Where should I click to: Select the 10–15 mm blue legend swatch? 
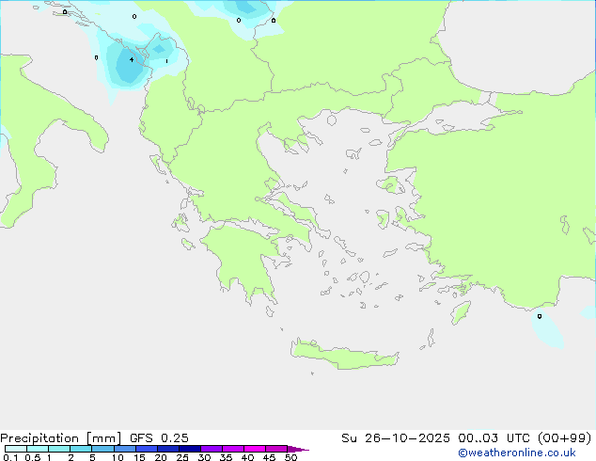(x=125, y=449)
